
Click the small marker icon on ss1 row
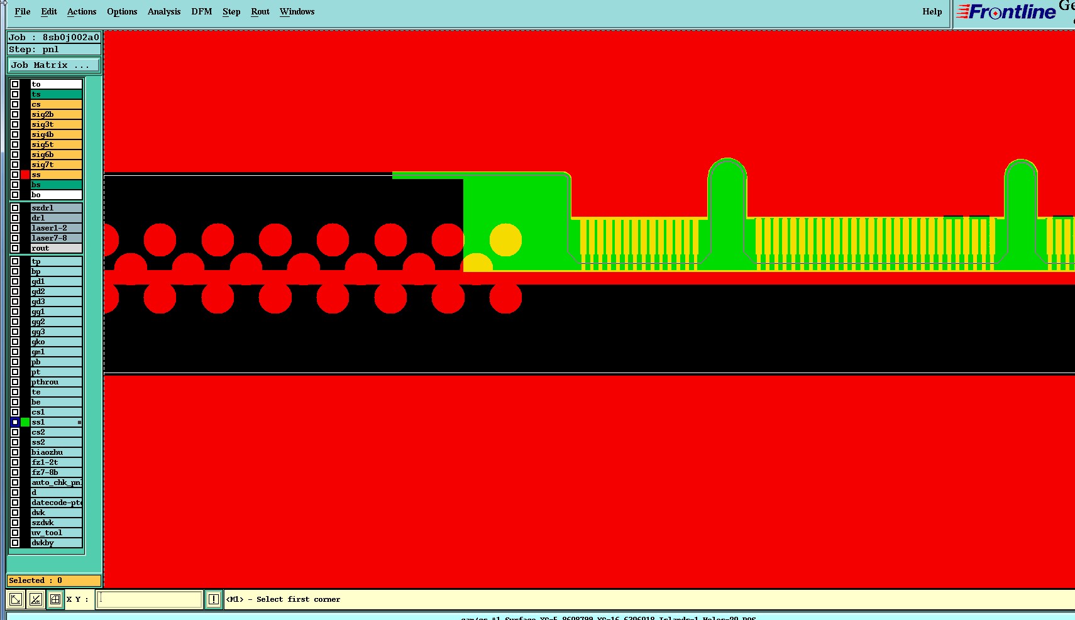point(79,422)
